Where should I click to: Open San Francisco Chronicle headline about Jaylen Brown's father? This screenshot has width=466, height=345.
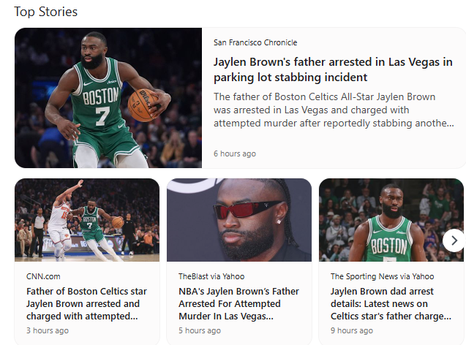[x=333, y=69]
